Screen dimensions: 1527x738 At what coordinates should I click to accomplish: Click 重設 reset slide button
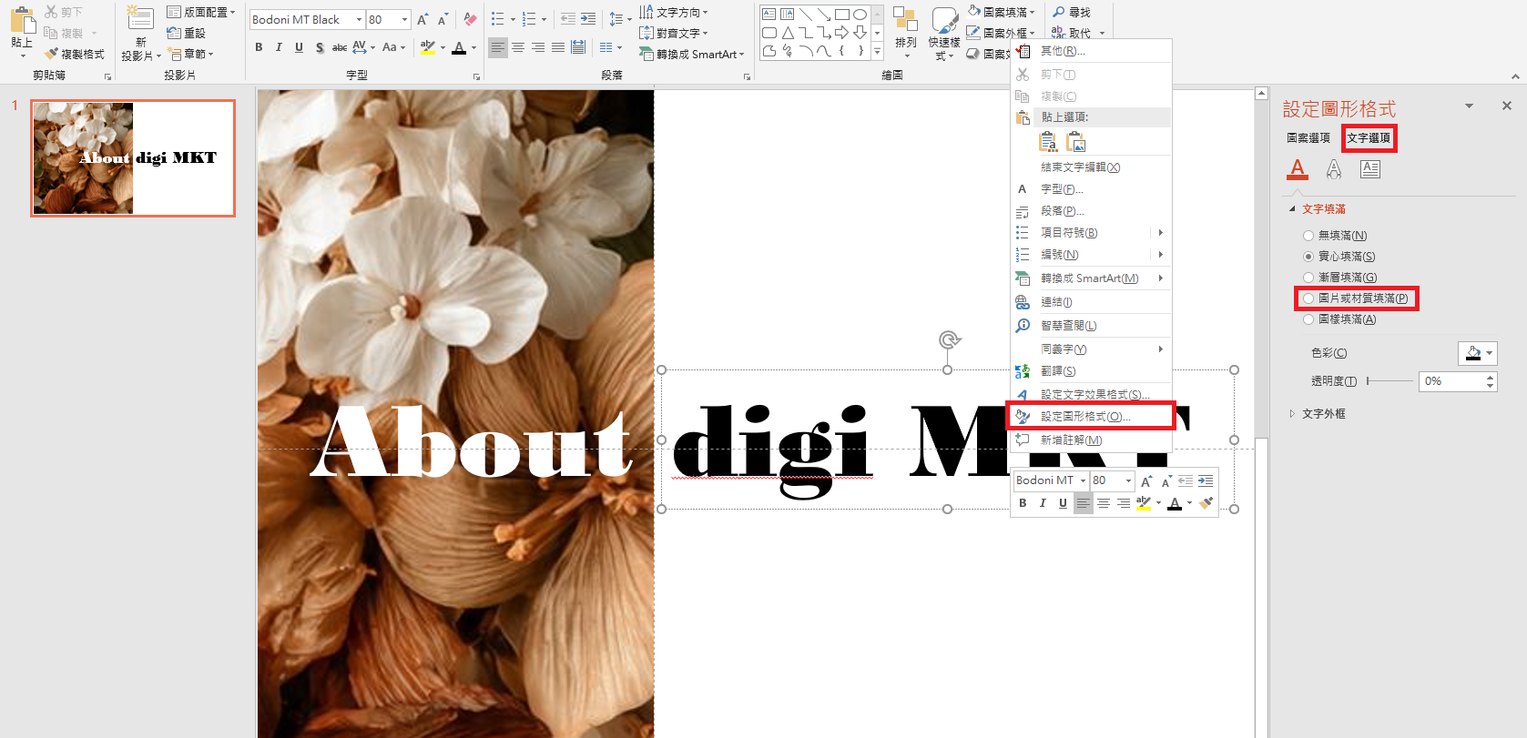click(188, 33)
